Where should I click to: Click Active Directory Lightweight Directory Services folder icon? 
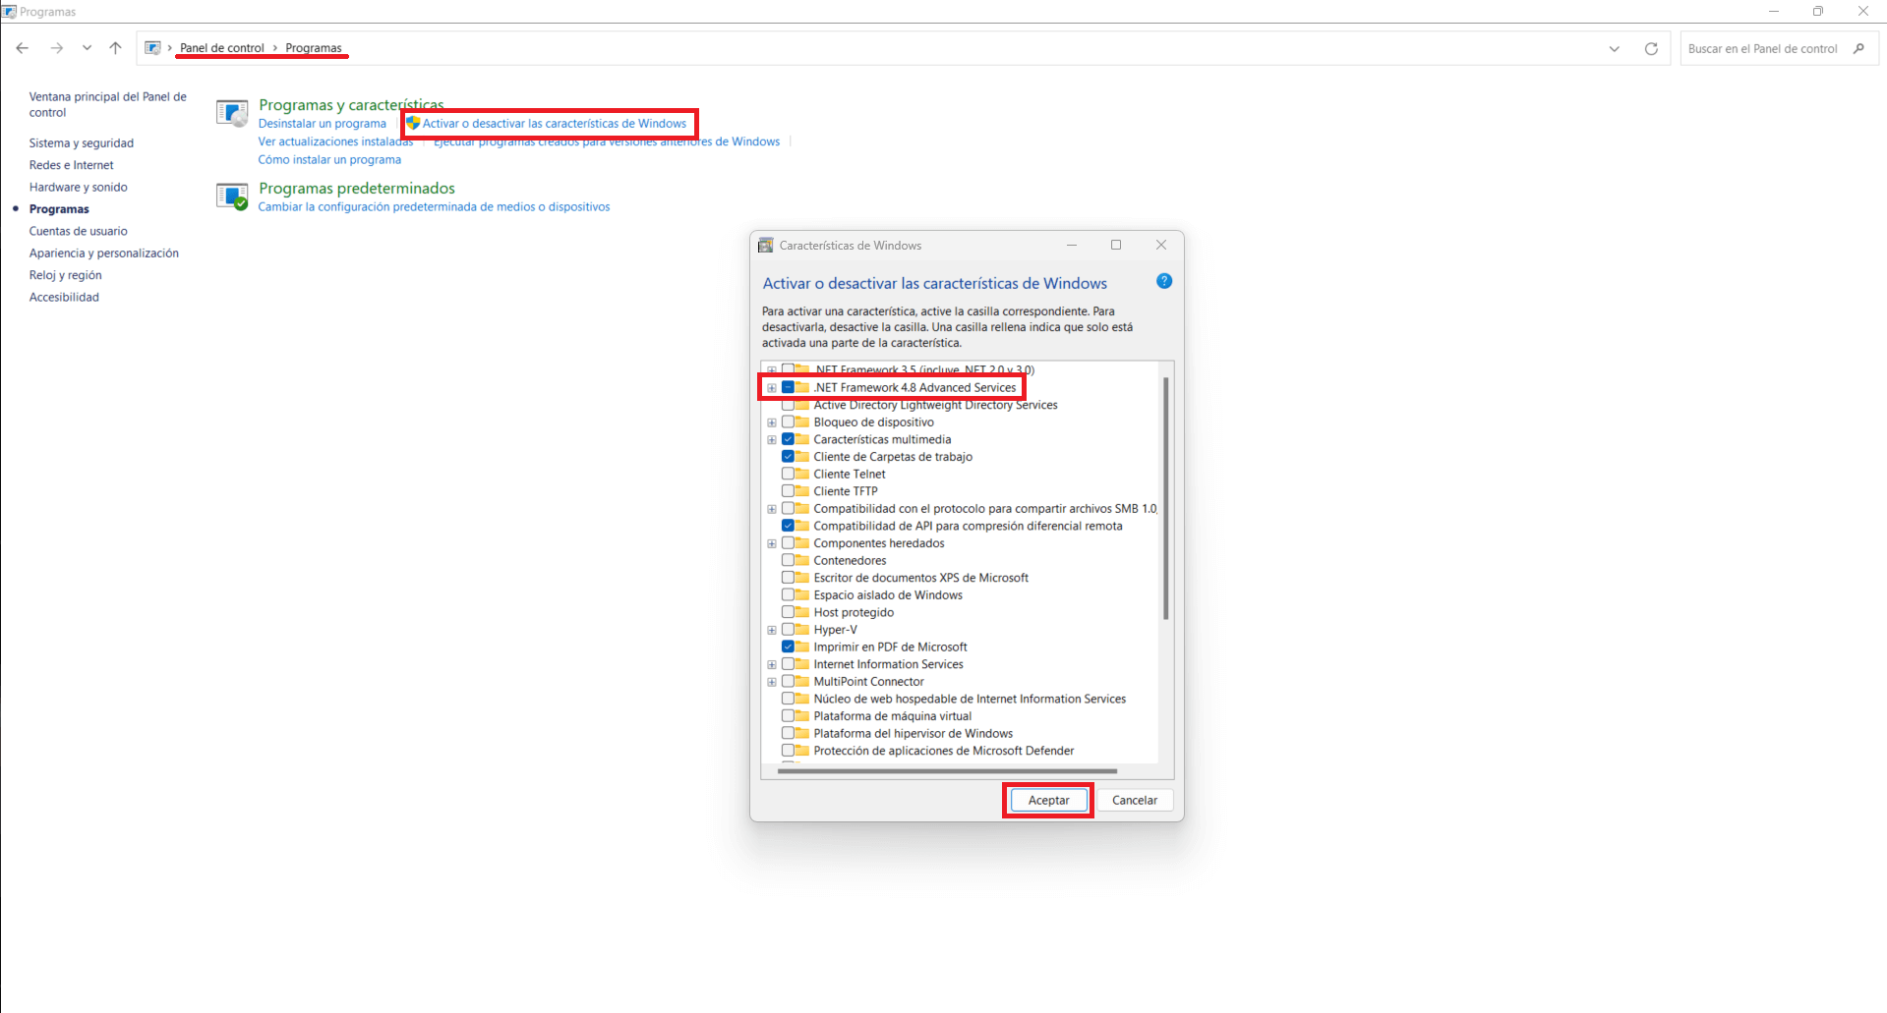point(802,405)
